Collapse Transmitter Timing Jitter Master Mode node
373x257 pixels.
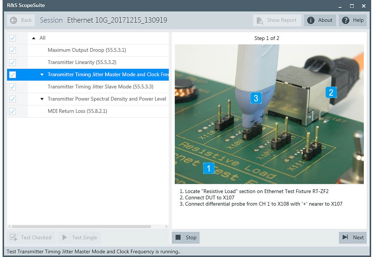coord(42,74)
